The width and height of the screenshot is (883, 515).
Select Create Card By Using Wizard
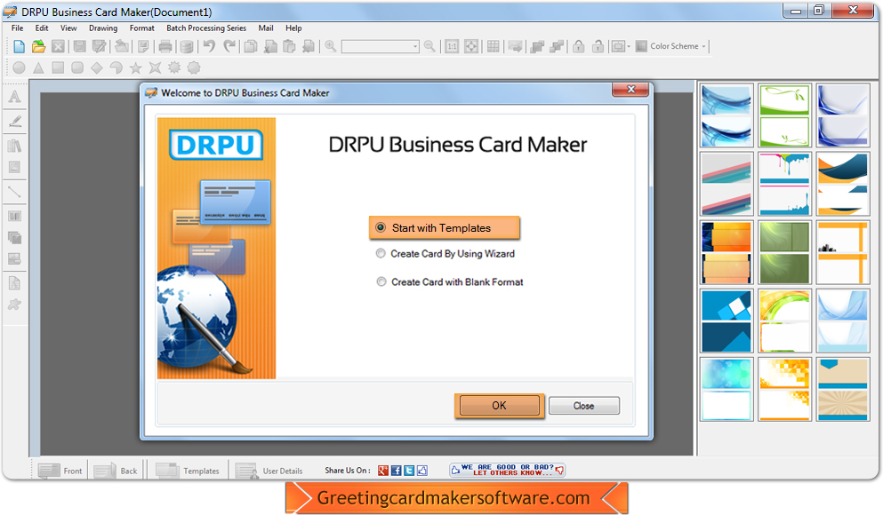coord(445,254)
